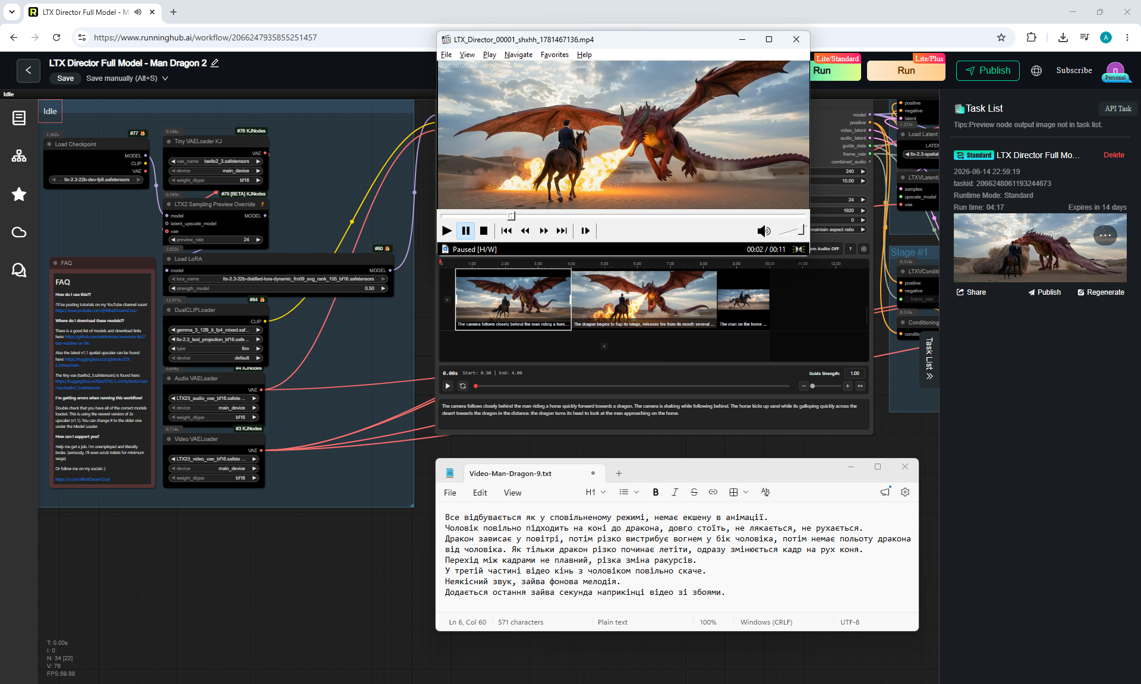Skip to the next file in the player
Viewport: 1141px width, 684px height.
(562, 231)
